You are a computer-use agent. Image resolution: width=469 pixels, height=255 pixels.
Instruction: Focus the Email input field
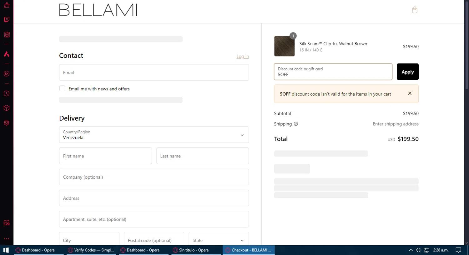[x=154, y=72]
